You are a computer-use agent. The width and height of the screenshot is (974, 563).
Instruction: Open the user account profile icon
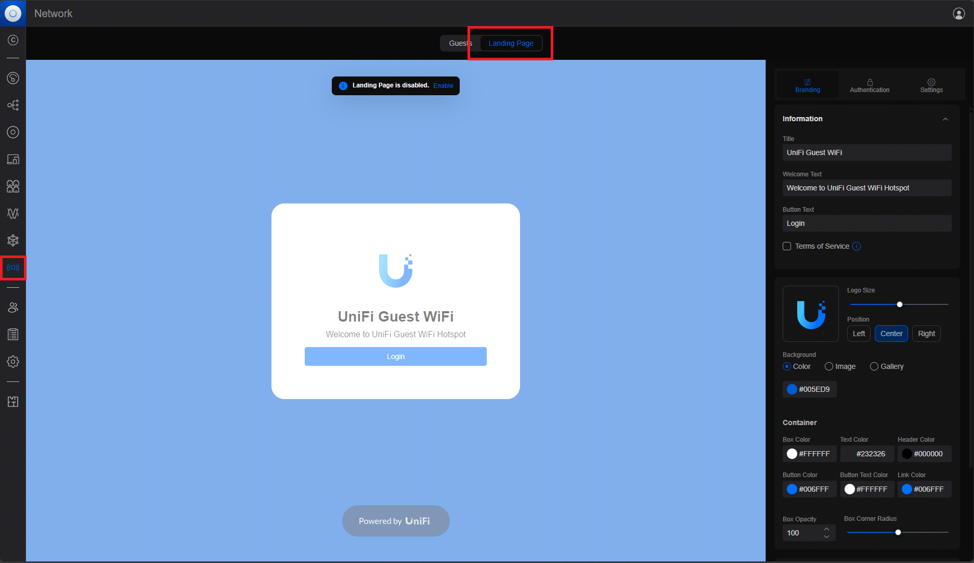959,14
